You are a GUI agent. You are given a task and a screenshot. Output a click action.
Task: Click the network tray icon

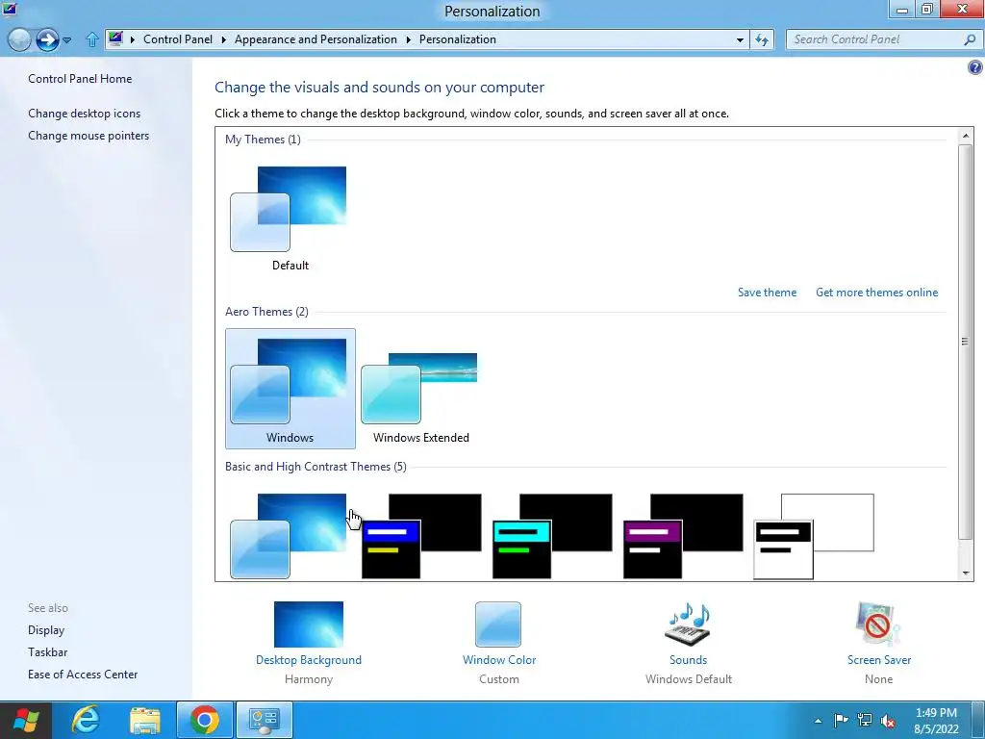(865, 720)
